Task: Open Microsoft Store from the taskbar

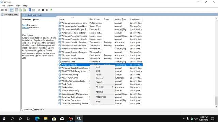Action: [x=54, y=119]
